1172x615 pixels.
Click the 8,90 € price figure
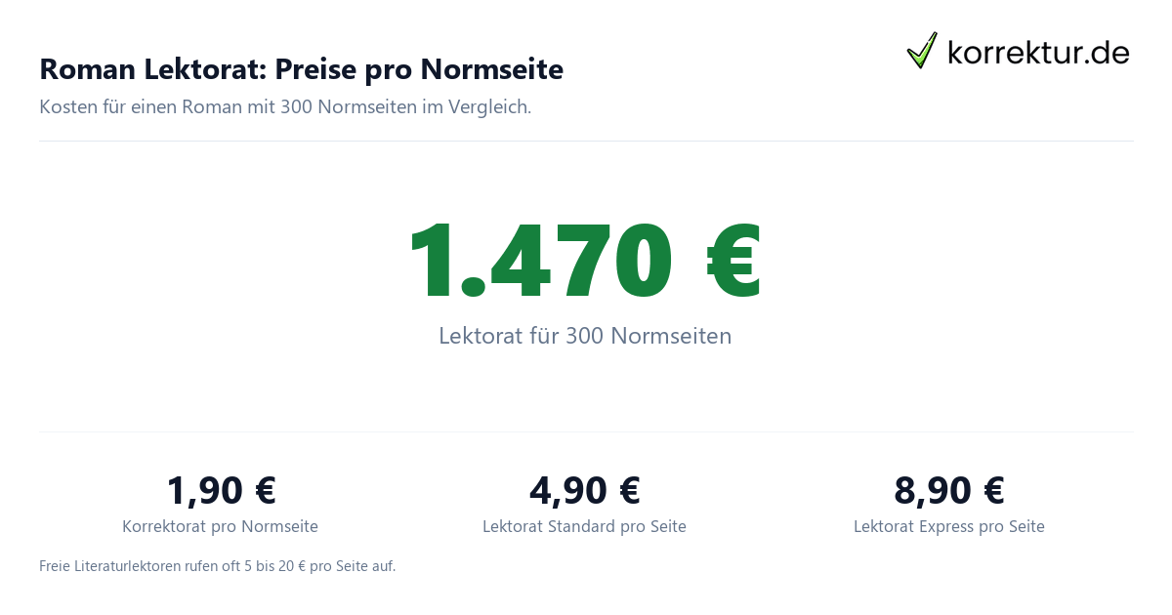pos(949,489)
